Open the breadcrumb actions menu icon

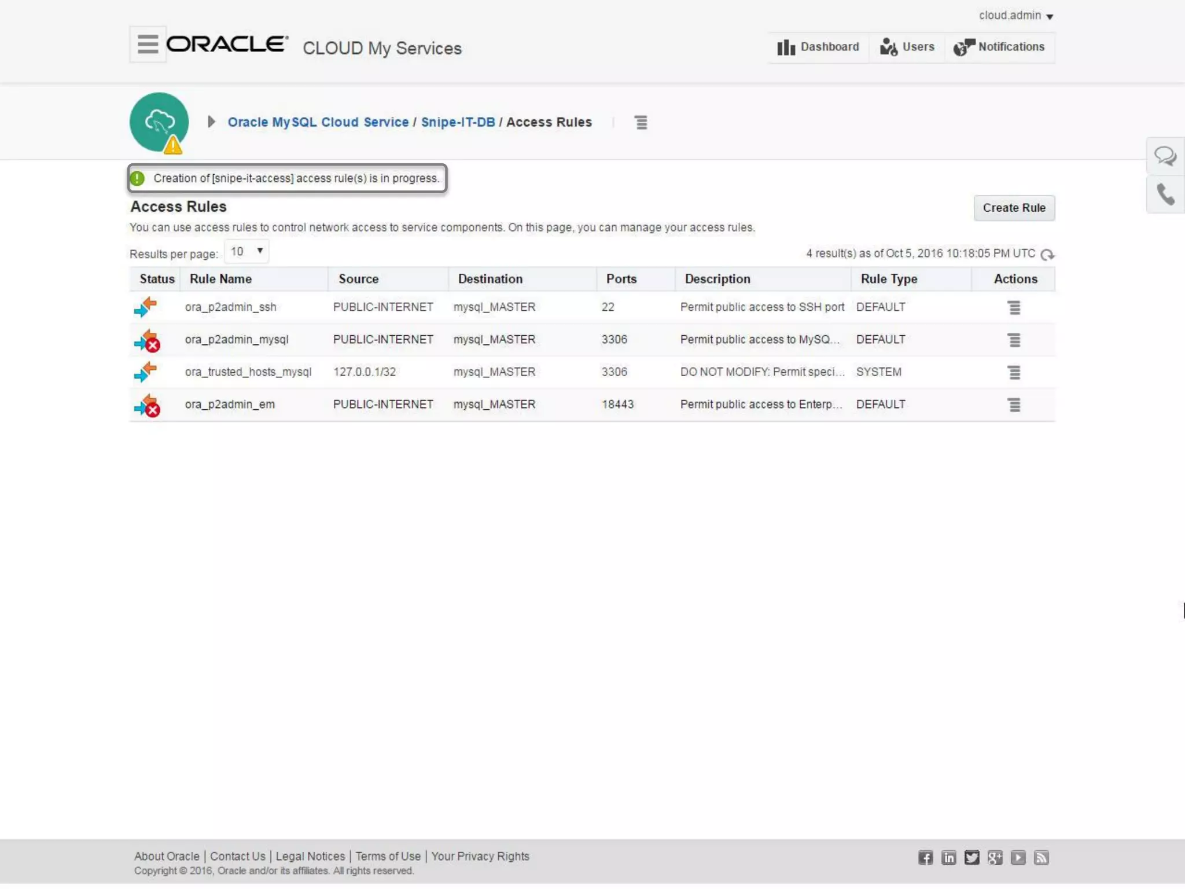click(641, 122)
